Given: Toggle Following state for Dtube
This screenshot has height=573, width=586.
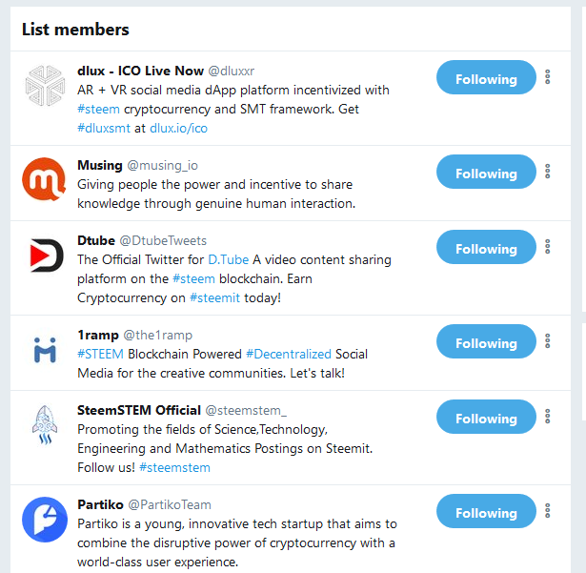Looking at the screenshot, I should click(486, 247).
